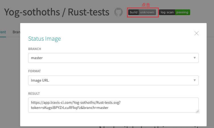
Task: Click the build unknown status badge
Action: point(142,12)
